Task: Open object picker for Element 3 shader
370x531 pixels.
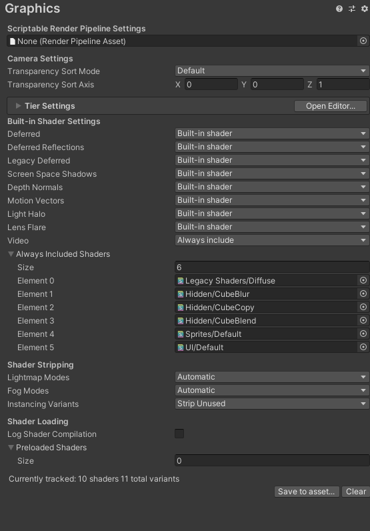Action: (x=363, y=320)
